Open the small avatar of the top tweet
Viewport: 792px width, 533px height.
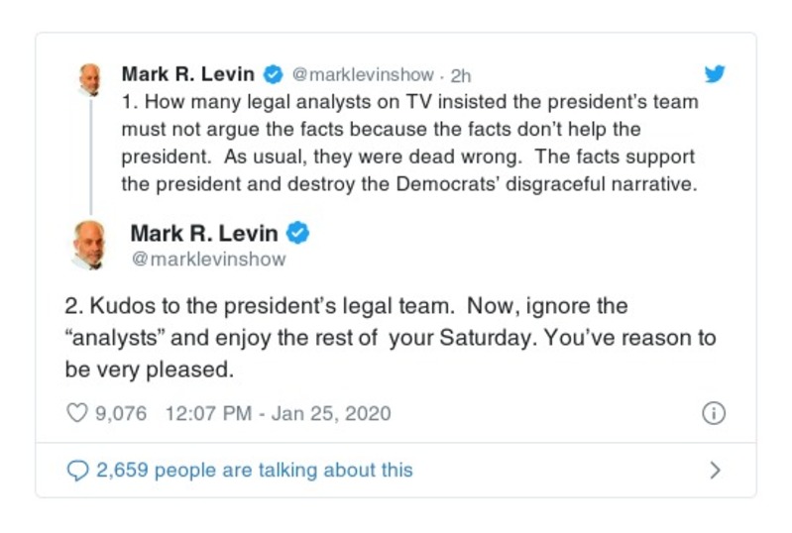pyautogui.click(x=90, y=79)
